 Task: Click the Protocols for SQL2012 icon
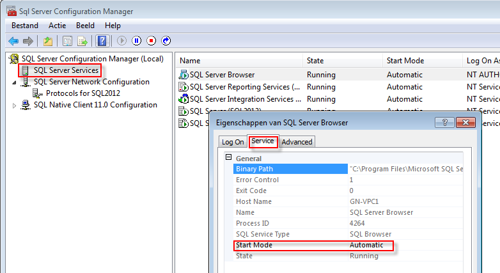tap(38, 93)
